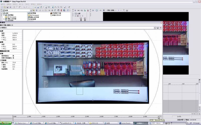Image resolution: width=201 pixels, height=125 pixels.
Task: Open the preview quality 預覽(自動) dropdown
Action: pyautogui.click(x=112, y=10)
